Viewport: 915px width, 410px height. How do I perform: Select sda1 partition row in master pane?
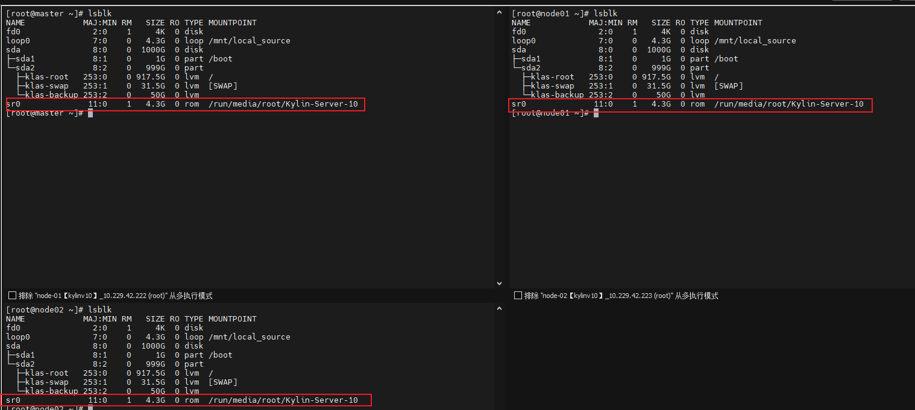click(x=119, y=58)
